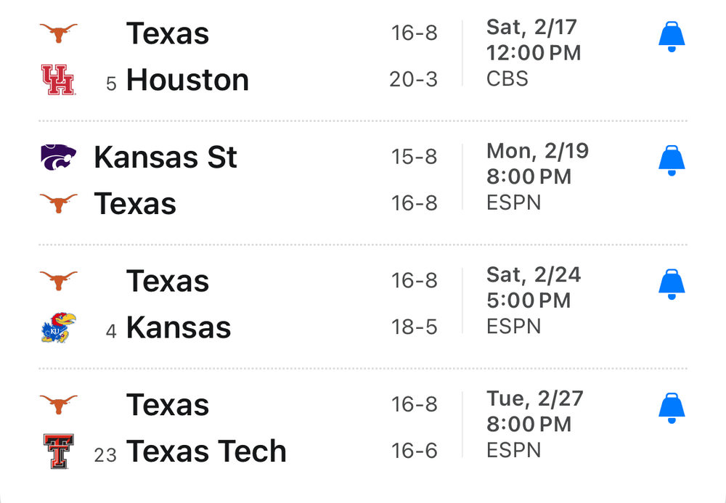The image size is (726, 503).
Task: Open game details for Sat, 2/17 12:00 PM
Action: [x=534, y=52]
